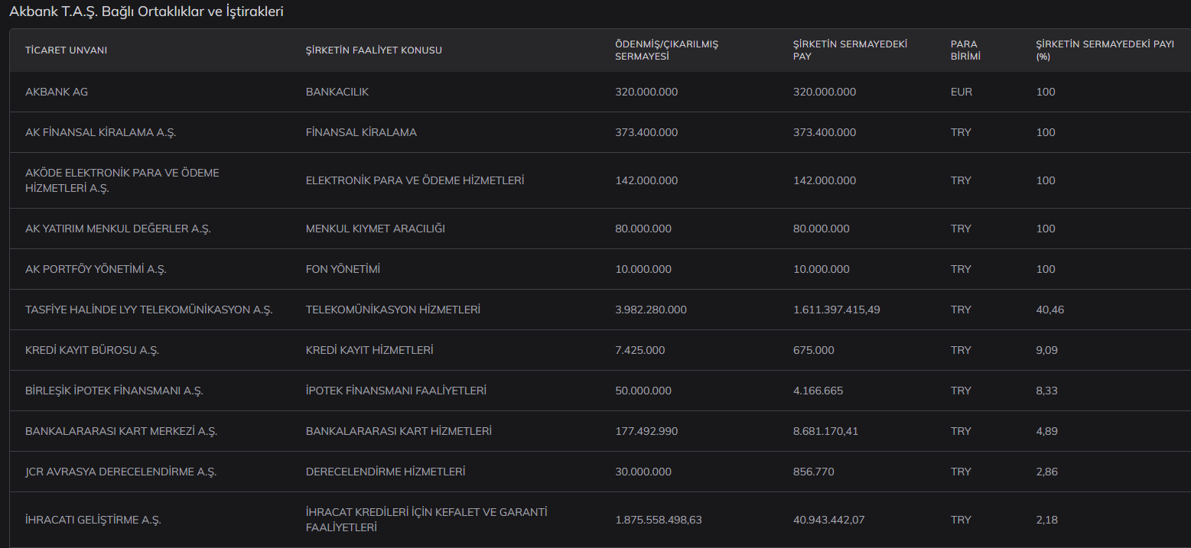Screen dimensions: 1191x548
Task: Click TRY in the AK YATIRIM row
Action: pos(961,229)
